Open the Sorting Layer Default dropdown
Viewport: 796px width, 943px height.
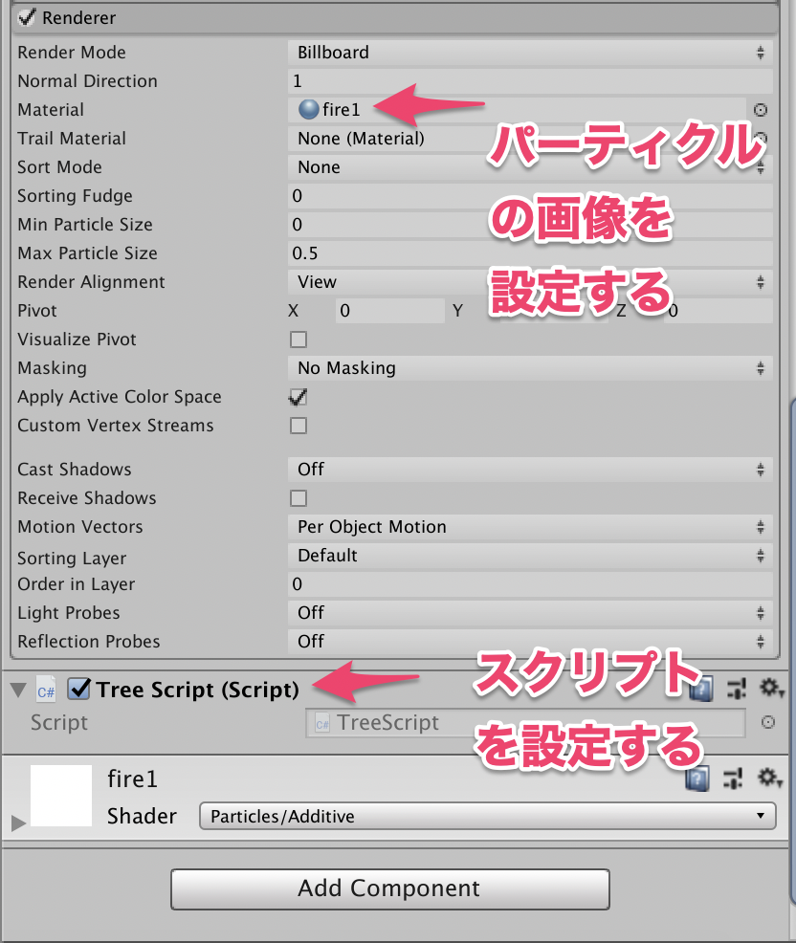coord(530,556)
